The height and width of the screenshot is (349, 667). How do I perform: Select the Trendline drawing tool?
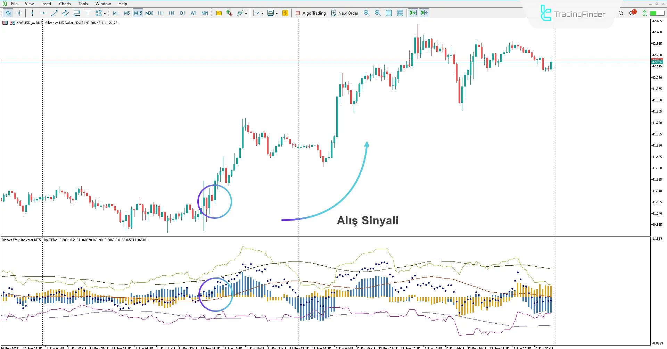(x=54, y=13)
